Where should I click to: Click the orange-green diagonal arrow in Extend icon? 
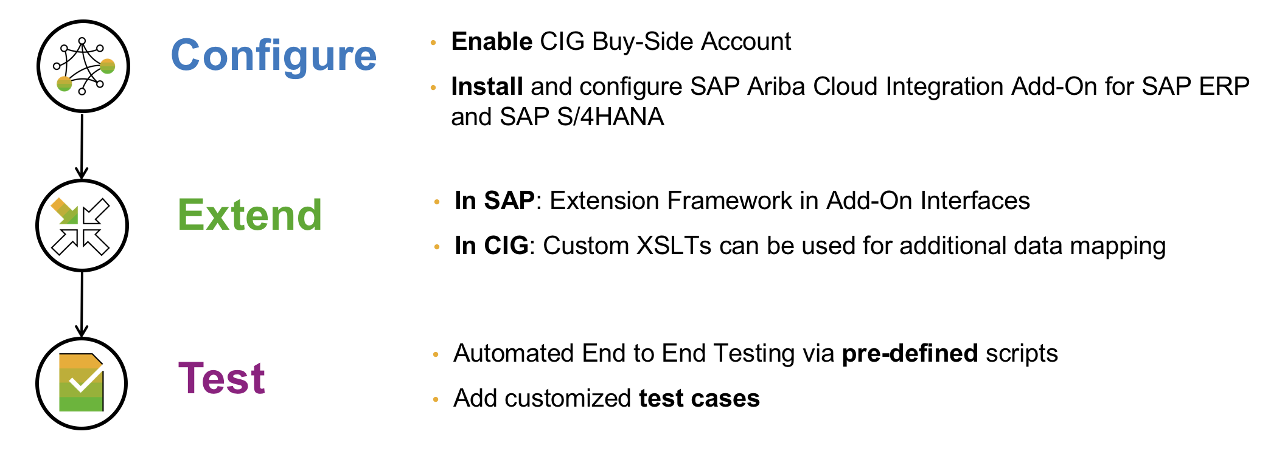click(64, 211)
